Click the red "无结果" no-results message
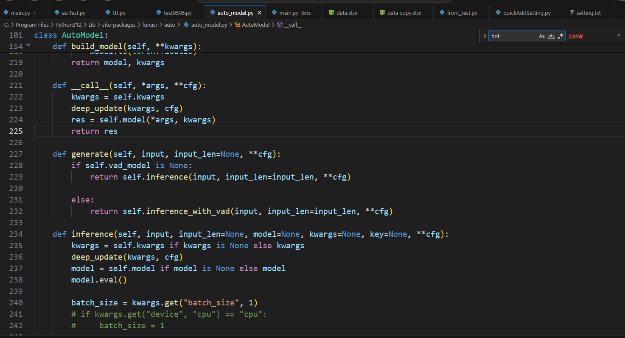 click(x=575, y=36)
